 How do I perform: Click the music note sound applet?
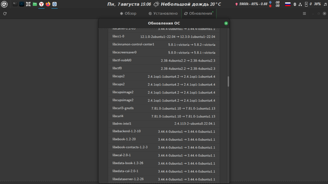coord(325,4)
